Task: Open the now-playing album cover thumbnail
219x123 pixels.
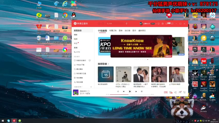Action: (76, 92)
